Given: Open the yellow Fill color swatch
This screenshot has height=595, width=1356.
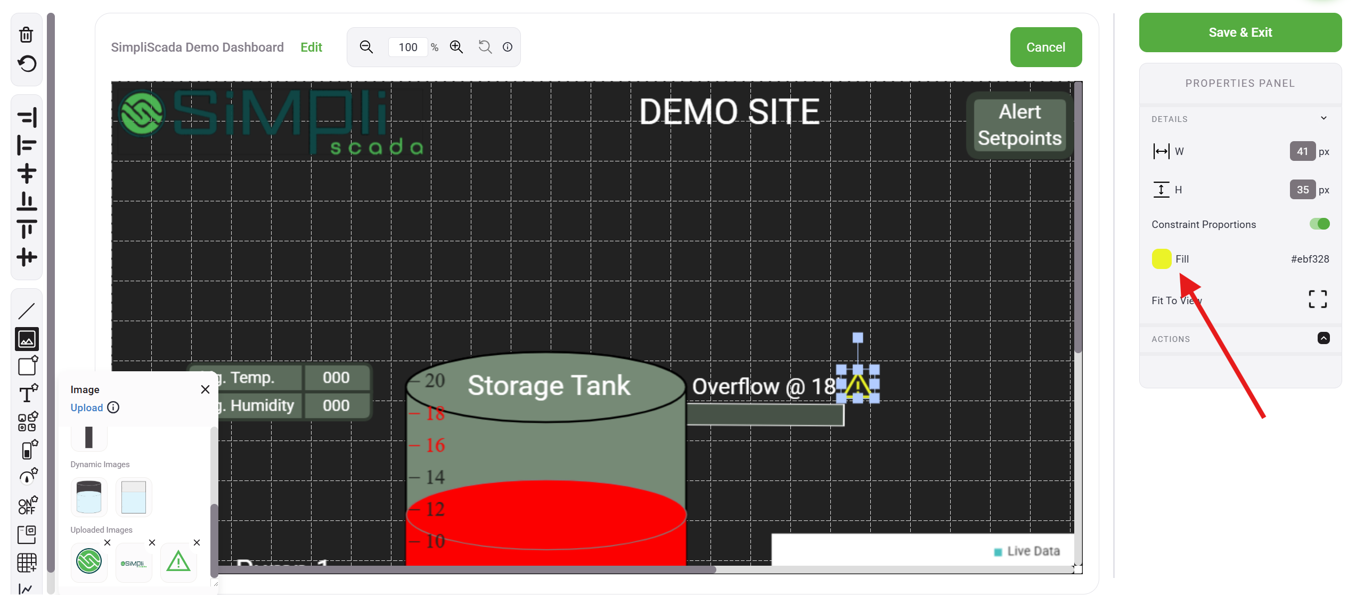Looking at the screenshot, I should pos(1161,259).
